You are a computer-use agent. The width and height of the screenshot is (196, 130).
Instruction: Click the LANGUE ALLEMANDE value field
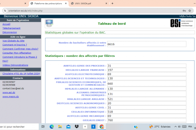point(147,89)
